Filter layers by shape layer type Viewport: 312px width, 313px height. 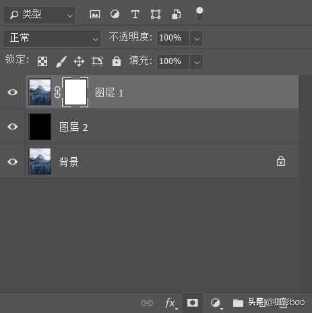pos(156,14)
